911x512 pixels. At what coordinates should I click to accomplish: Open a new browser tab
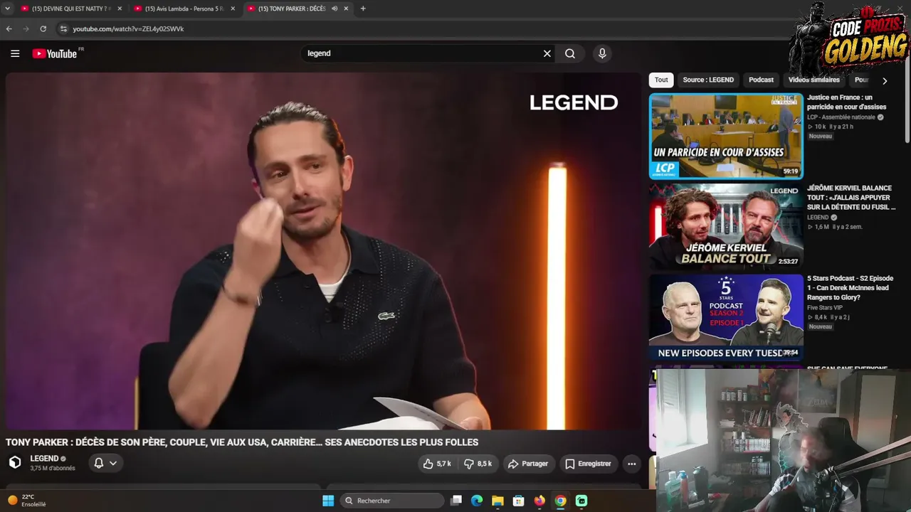click(x=363, y=9)
